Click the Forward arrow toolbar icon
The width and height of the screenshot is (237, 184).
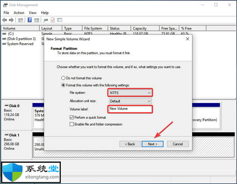(x=11, y=20)
